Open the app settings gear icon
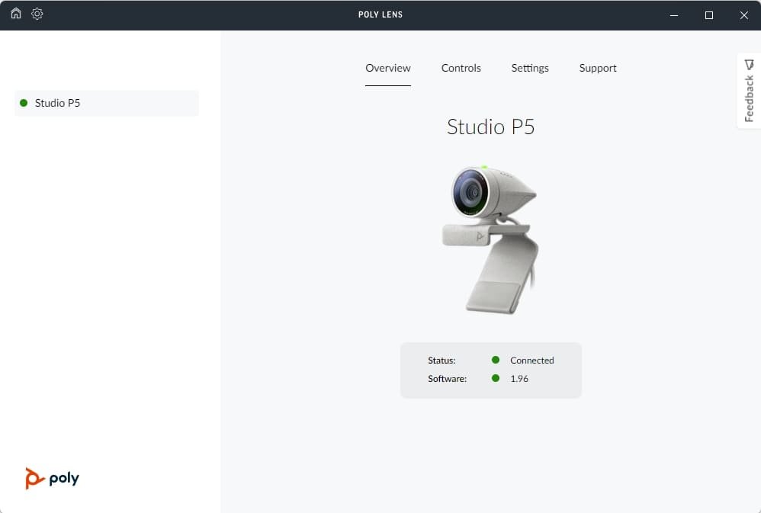The height and width of the screenshot is (513, 761). [x=37, y=14]
